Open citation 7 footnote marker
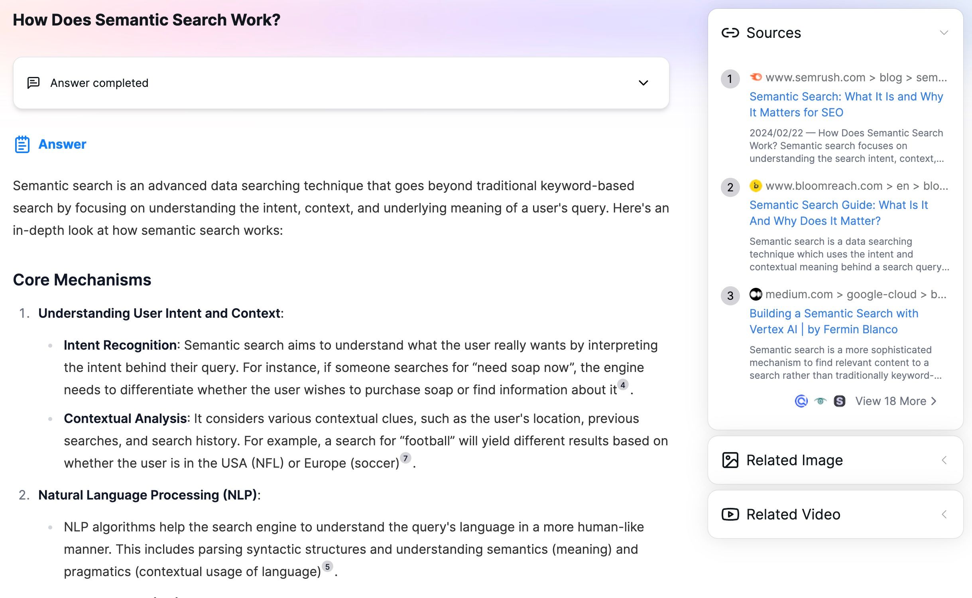972x598 pixels. click(405, 458)
